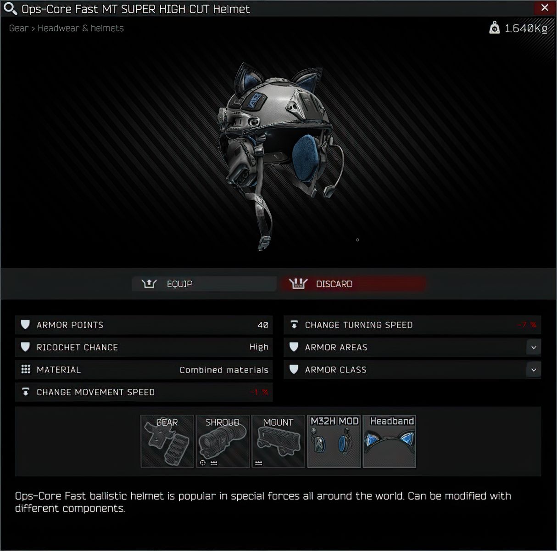Select the MOUNT mod slot

(278, 441)
